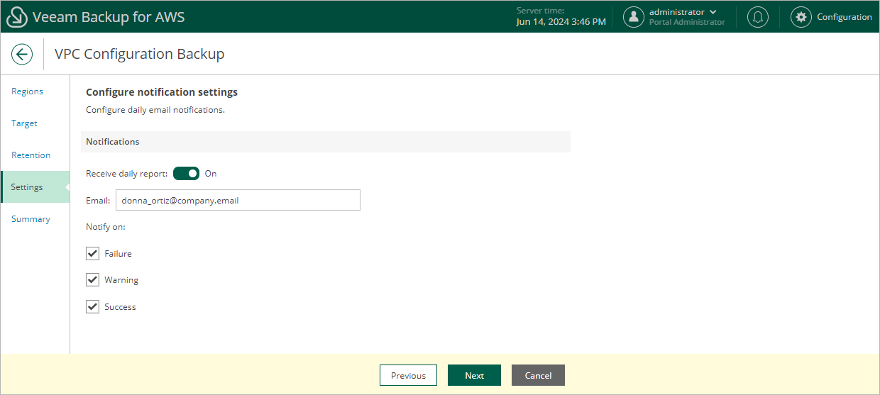Expand the administrator account dropdown
The width and height of the screenshot is (880, 395).
click(x=713, y=12)
